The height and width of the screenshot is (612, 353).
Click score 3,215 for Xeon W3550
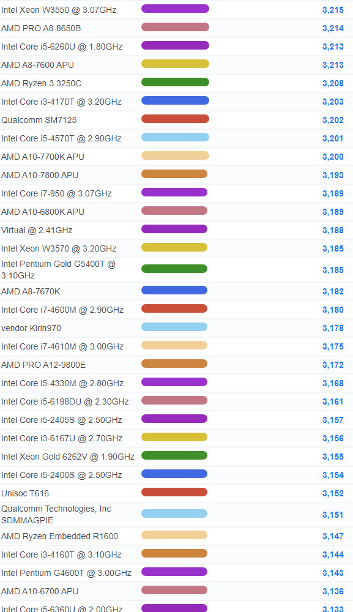pyautogui.click(x=333, y=10)
